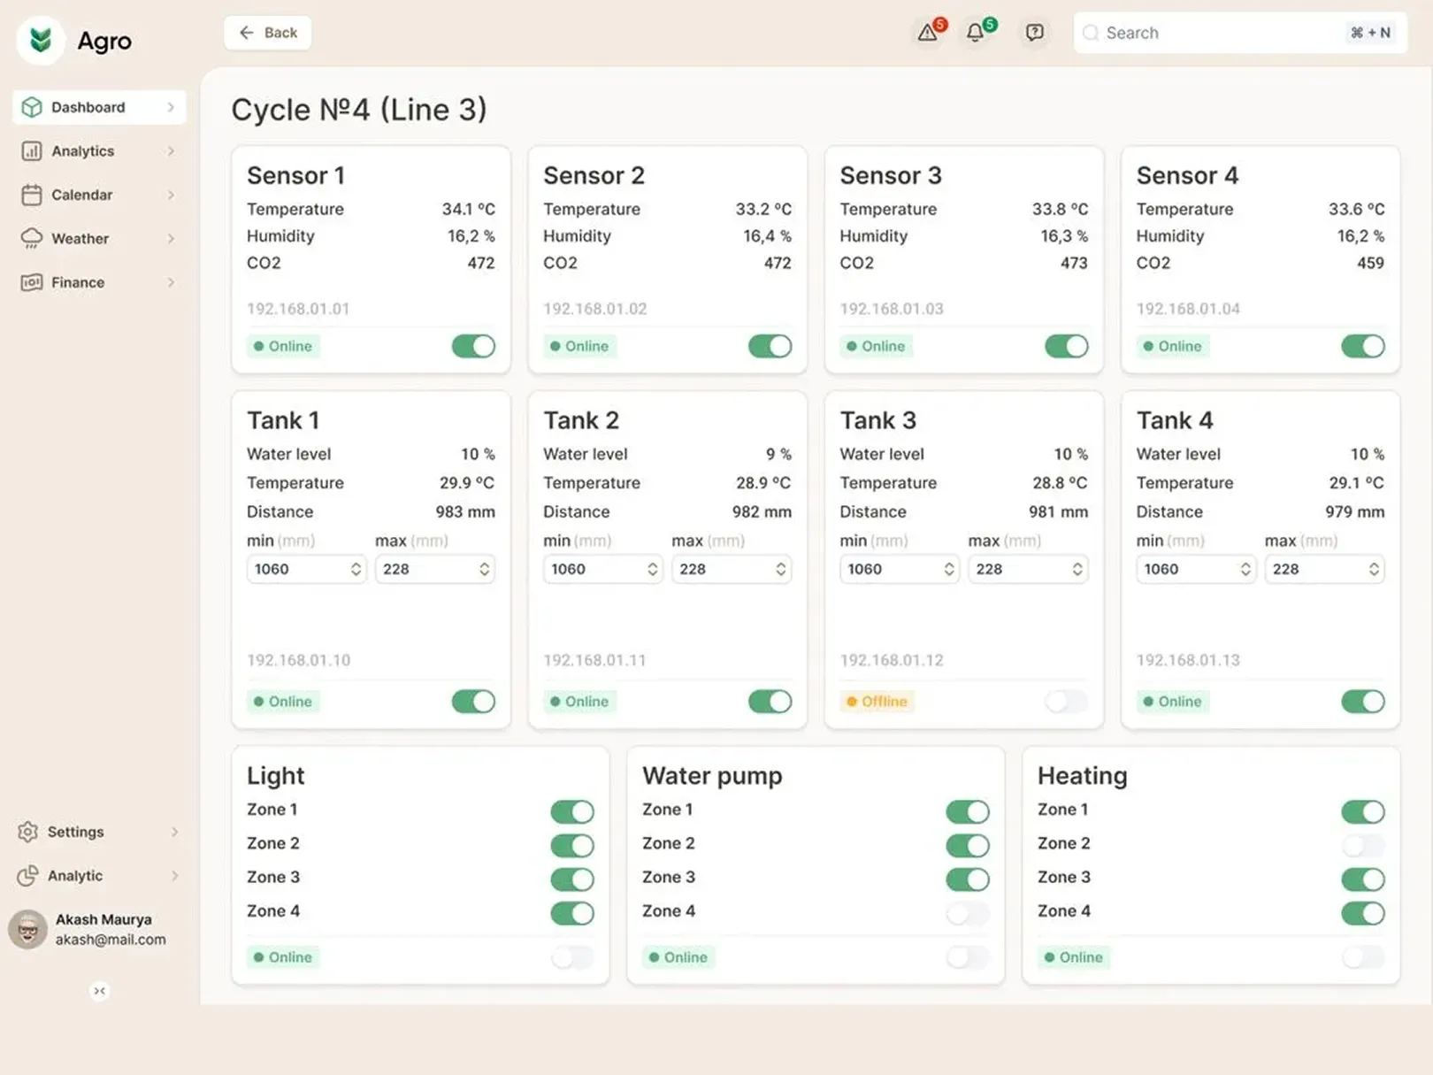
Task: Expand the Finance chevron arrow
Action: click(x=171, y=282)
